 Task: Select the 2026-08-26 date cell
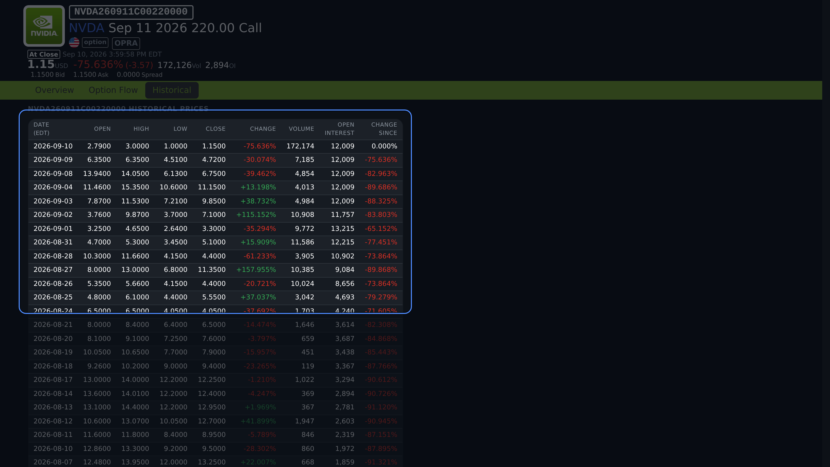(x=53, y=284)
